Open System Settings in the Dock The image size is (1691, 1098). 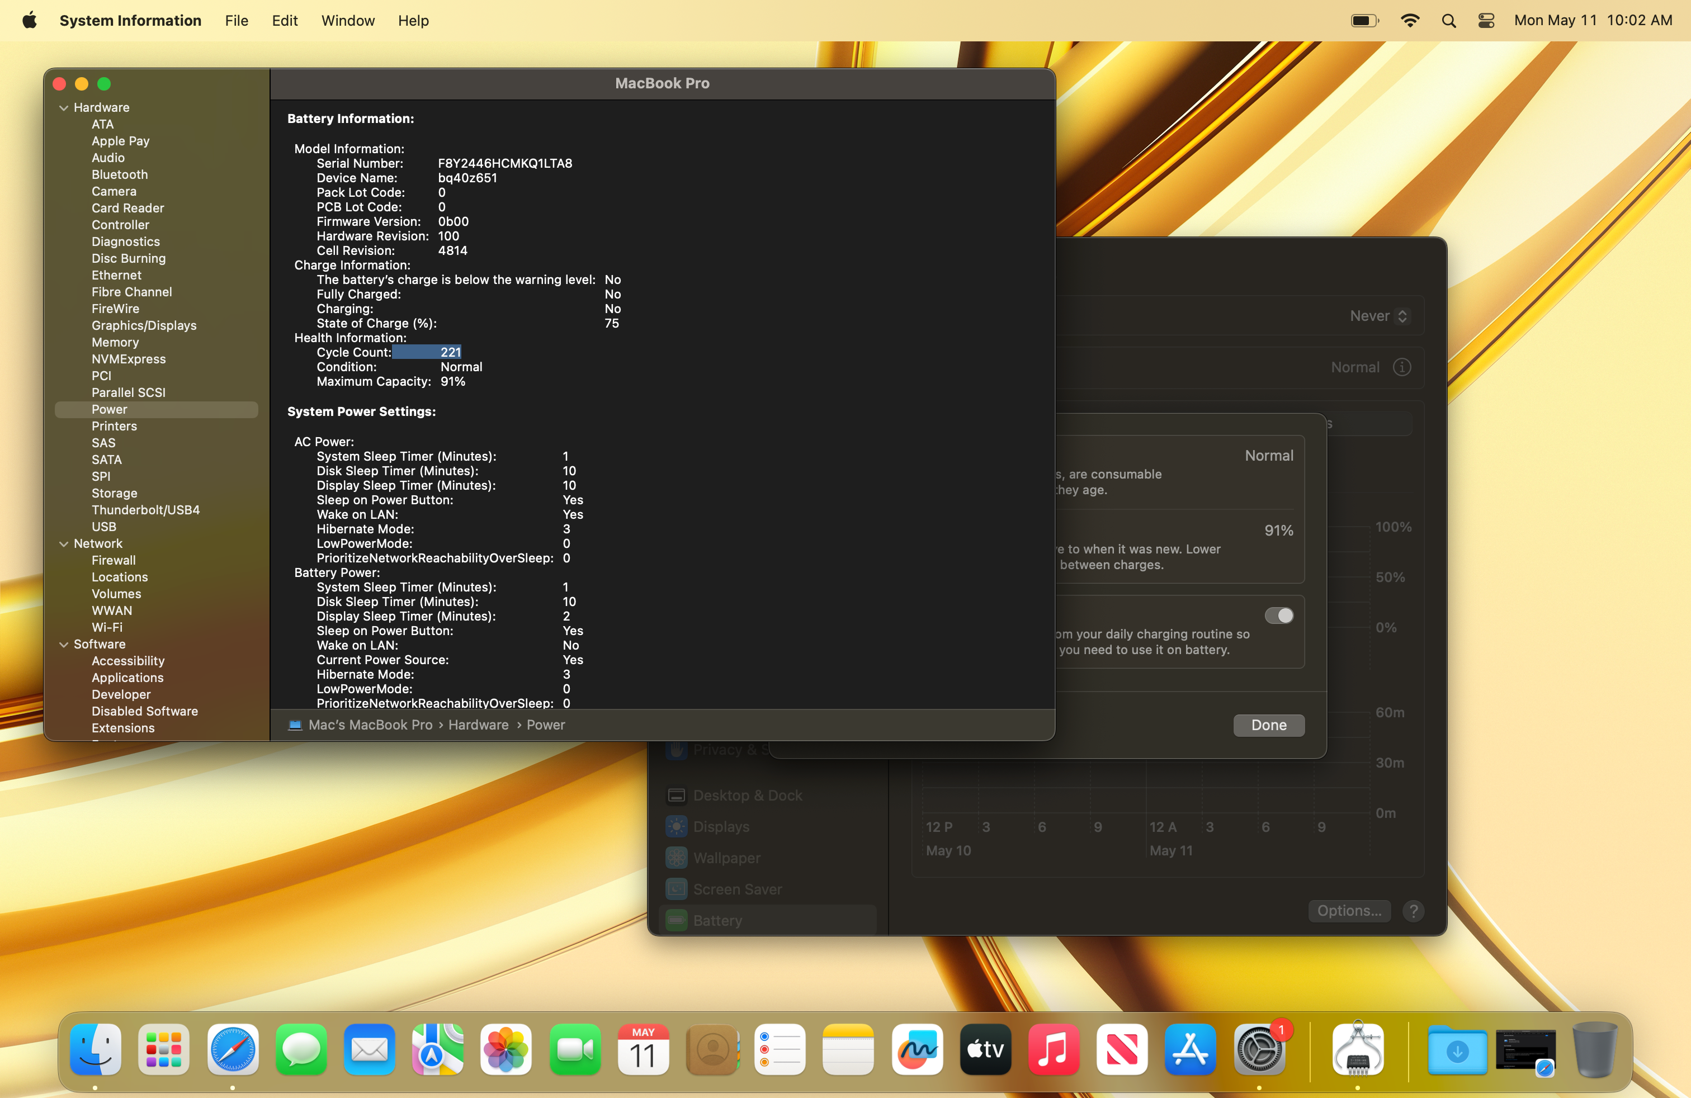(x=1259, y=1049)
